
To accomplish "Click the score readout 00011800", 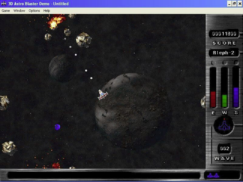I will click(224, 34).
